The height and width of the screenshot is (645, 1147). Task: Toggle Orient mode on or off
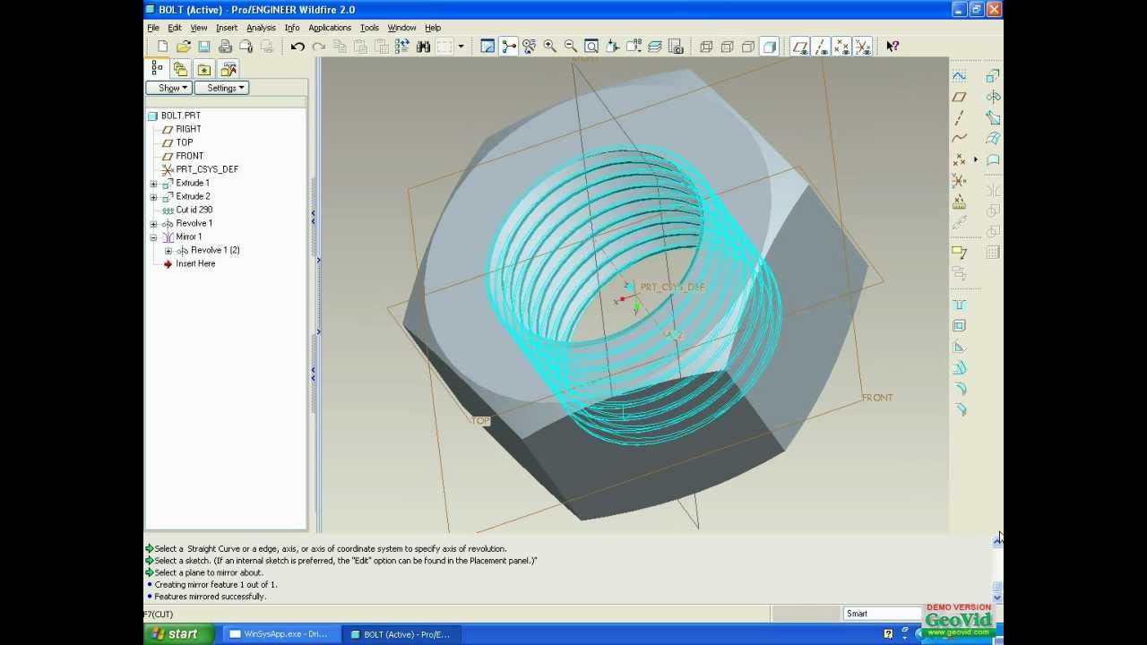tap(529, 47)
